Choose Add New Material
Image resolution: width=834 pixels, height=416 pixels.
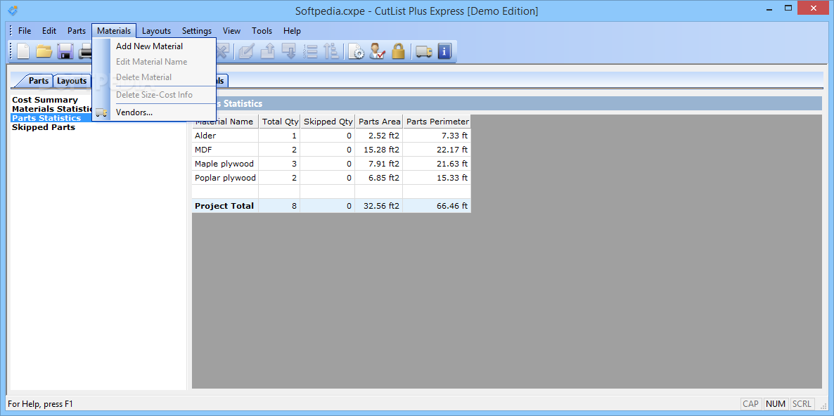tap(154, 46)
